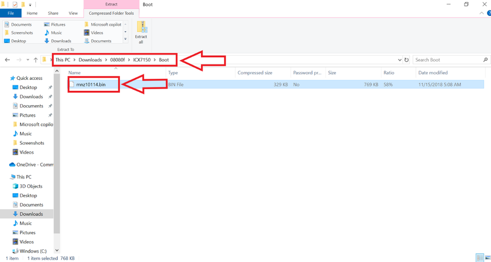The image size is (491, 262).
Task: Sort files by Date modified column
Action: (433, 73)
